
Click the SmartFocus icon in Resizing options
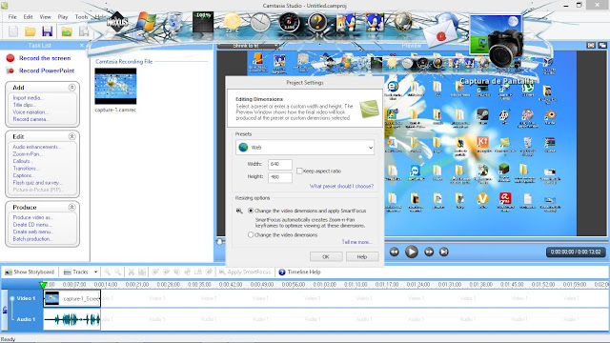239,211
